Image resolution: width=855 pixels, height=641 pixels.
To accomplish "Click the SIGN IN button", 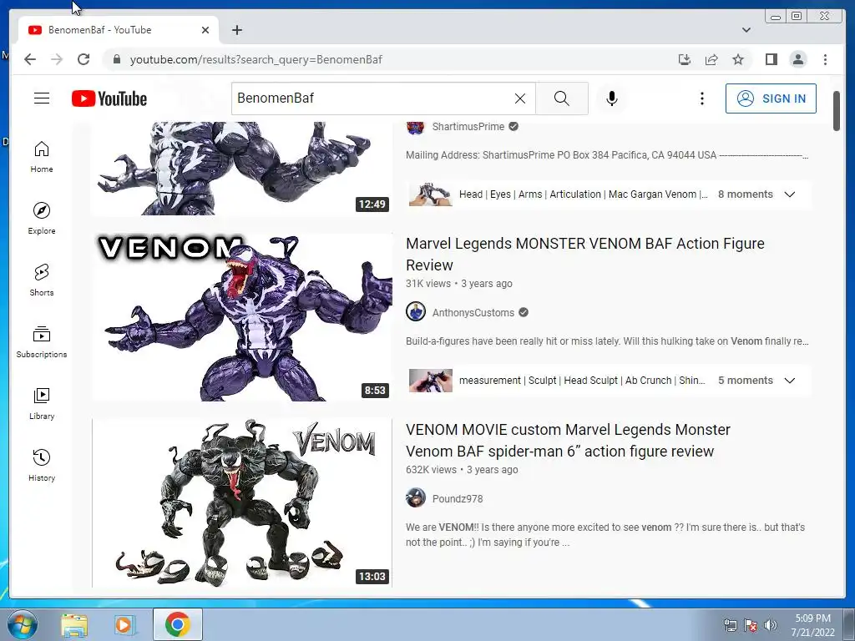I will click(771, 98).
